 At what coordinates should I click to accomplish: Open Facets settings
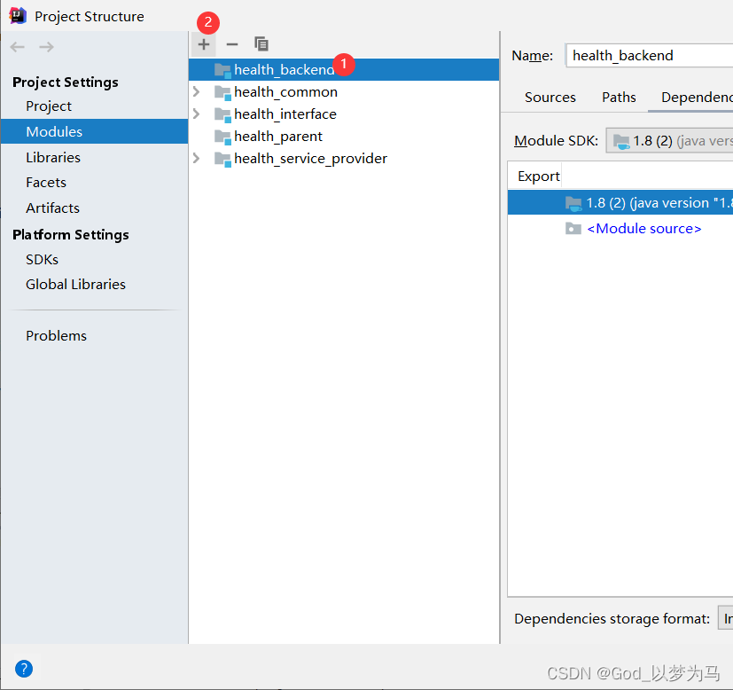(46, 183)
